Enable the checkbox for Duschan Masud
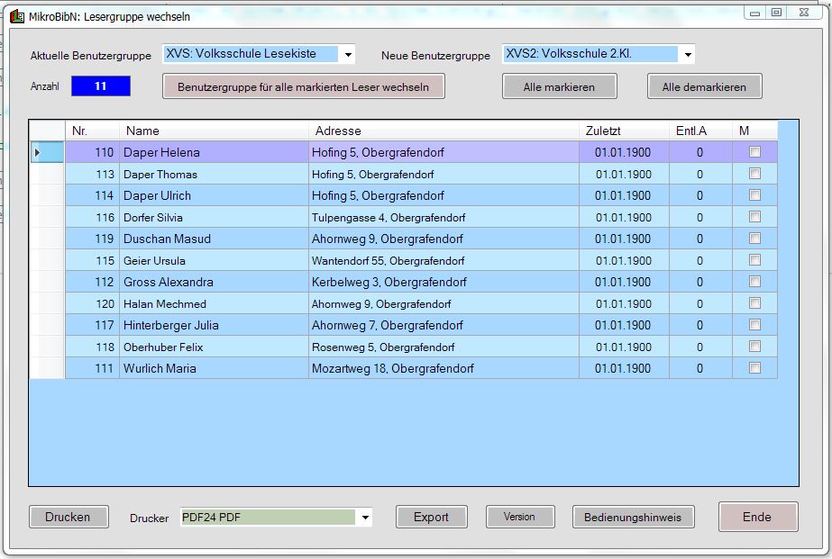 pos(754,239)
